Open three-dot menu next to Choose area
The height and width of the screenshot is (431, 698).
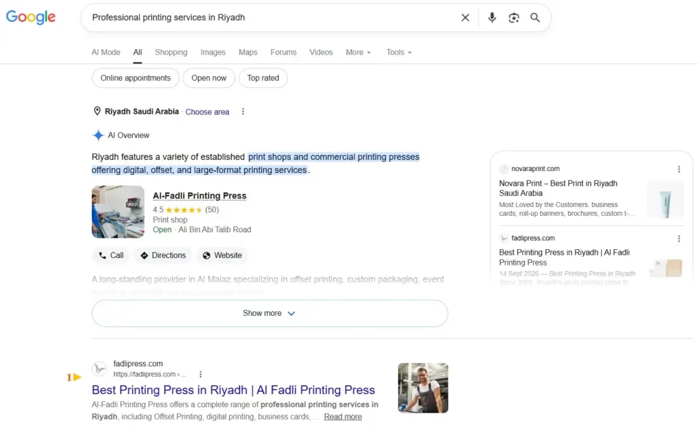click(243, 112)
